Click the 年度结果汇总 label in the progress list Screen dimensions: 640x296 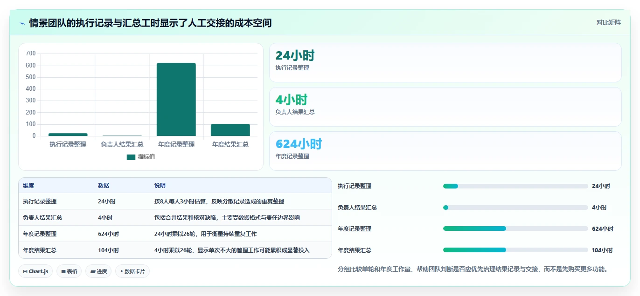pos(355,250)
